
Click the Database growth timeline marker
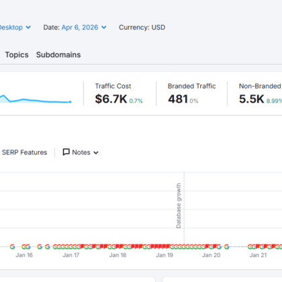179,205
